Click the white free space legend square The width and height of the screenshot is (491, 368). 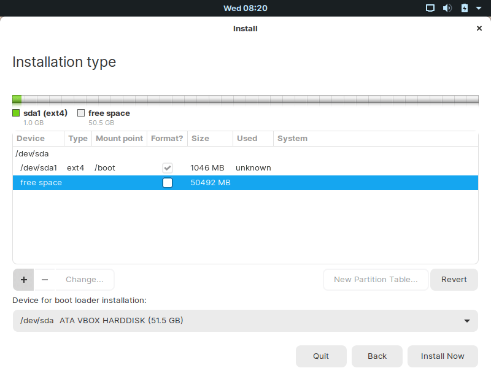pyautogui.click(x=81, y=113)
